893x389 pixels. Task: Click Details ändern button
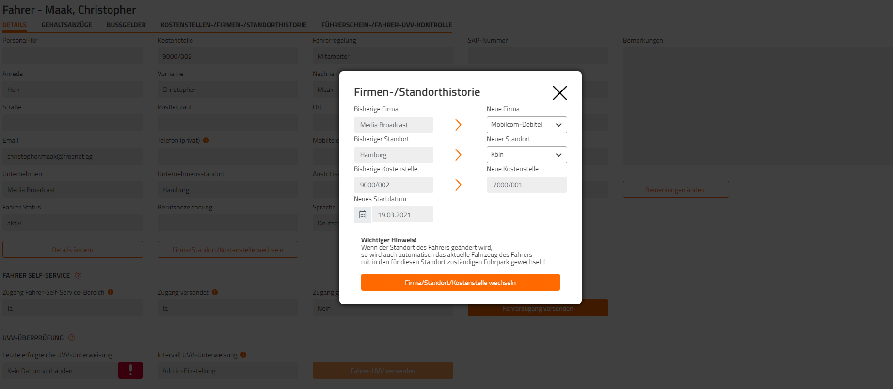click(x=73, y=250)
